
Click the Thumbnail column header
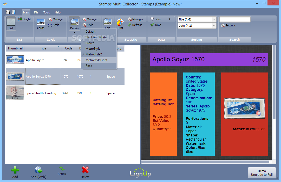[x=15, y=48]
